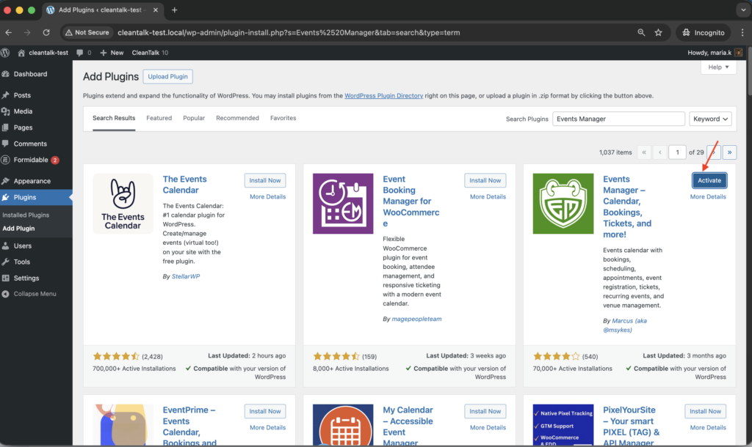Image resolution: width=752 pixels, height=447 pixels.
Task: Click the Event Booking Manager purple icon
Action: click(342, 204)
